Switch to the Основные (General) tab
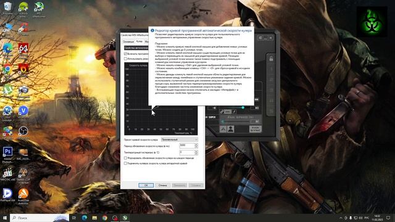Viewport: 395px width, 222px height. pyautogui.click(x=128, y=41)
